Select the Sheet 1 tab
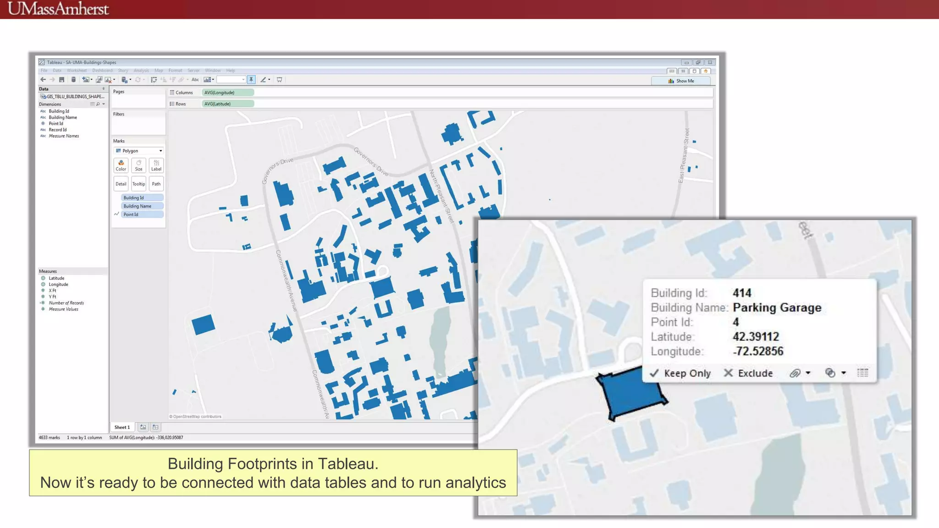 pyautogui.click(x=122, y=427)
